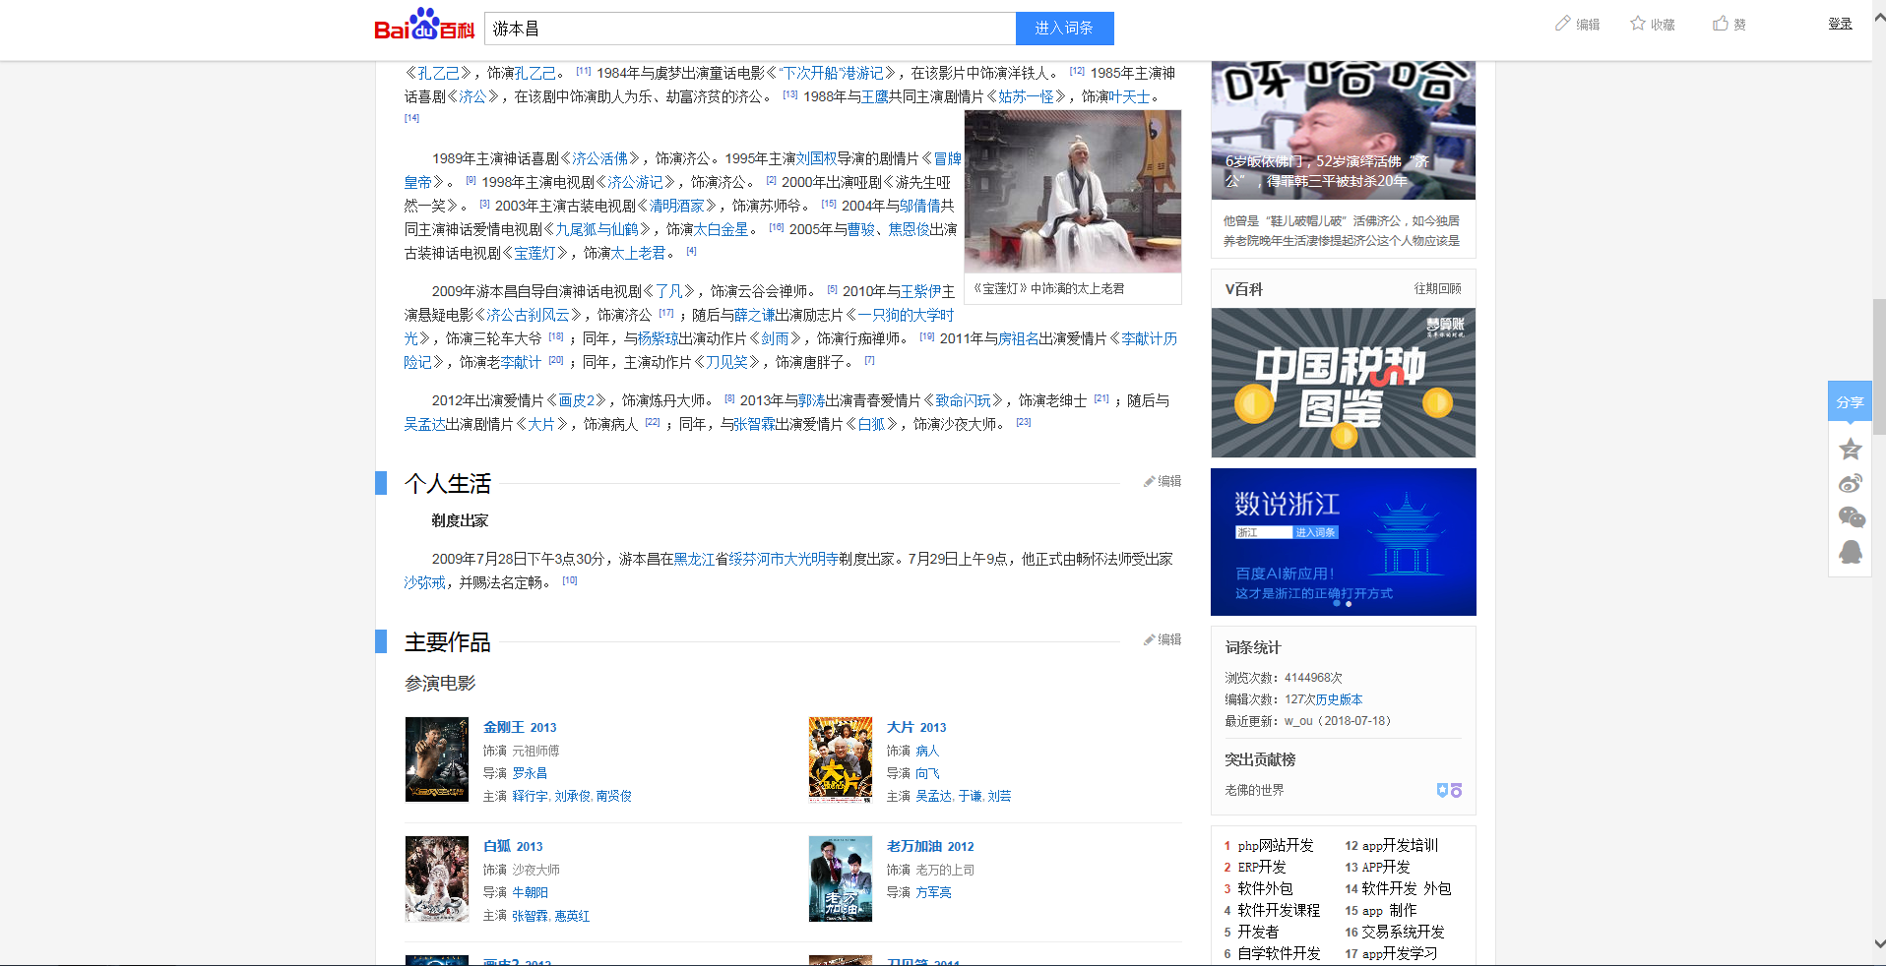Open the 绥芬河市大光明寺 link
The height and width of the screenshot is (966, 1886).
point(784,559)
